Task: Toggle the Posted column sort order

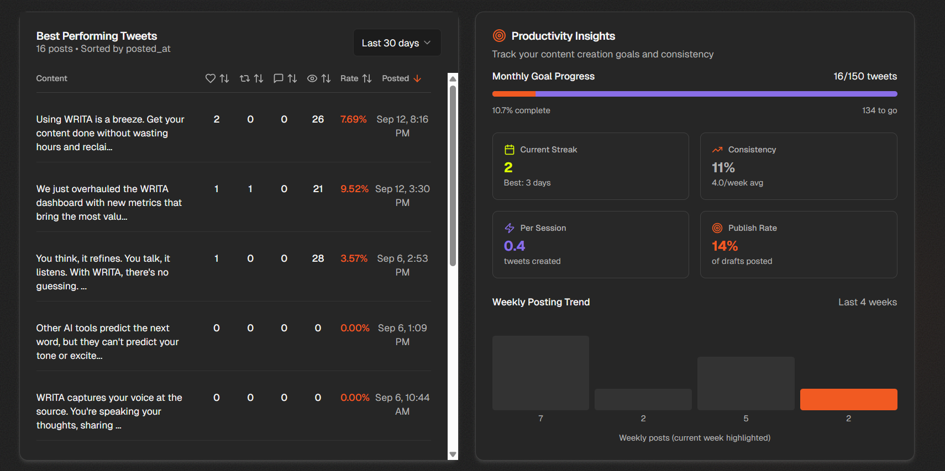Action: click(401, 78)
